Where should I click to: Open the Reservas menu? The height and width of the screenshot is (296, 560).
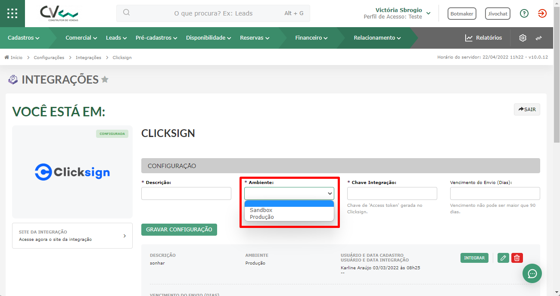pos(255,38)
